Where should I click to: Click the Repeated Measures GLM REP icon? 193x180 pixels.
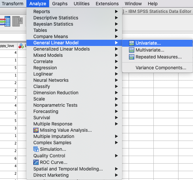click(x=132, y=57)
